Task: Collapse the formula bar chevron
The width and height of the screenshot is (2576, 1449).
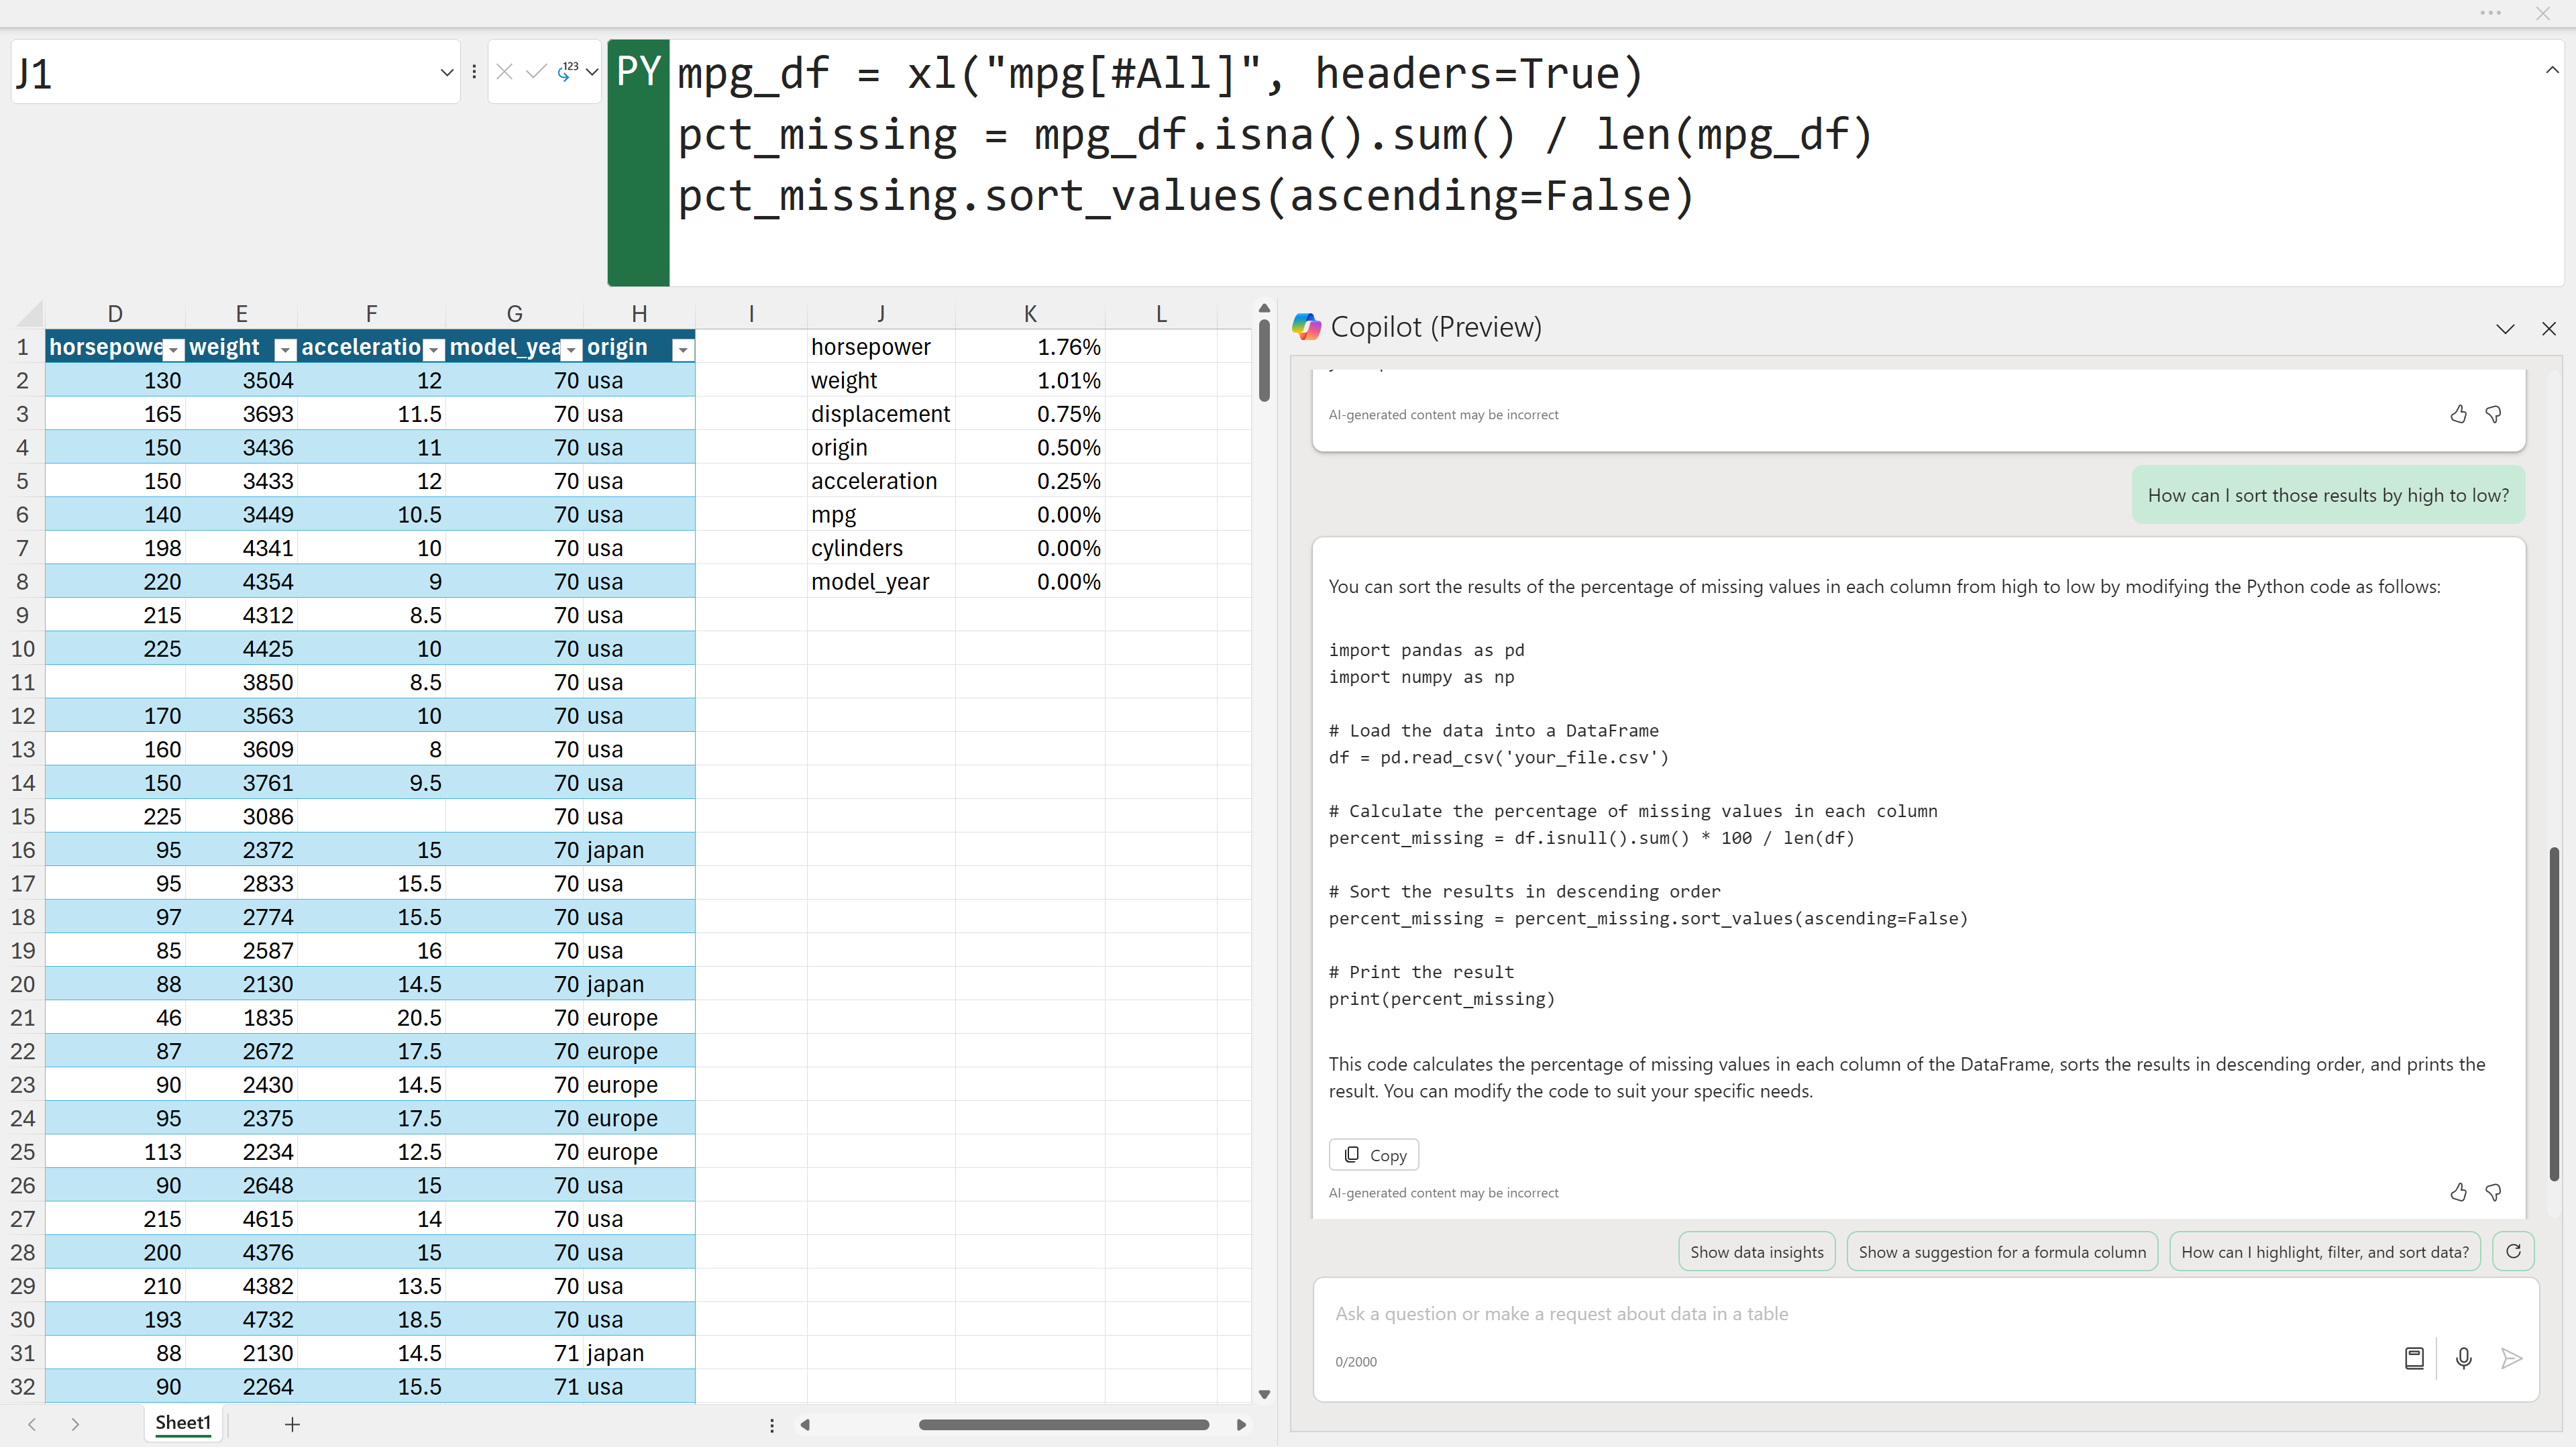Action: (x=2551, y=70)
